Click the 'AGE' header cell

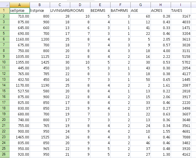(140, 10)
